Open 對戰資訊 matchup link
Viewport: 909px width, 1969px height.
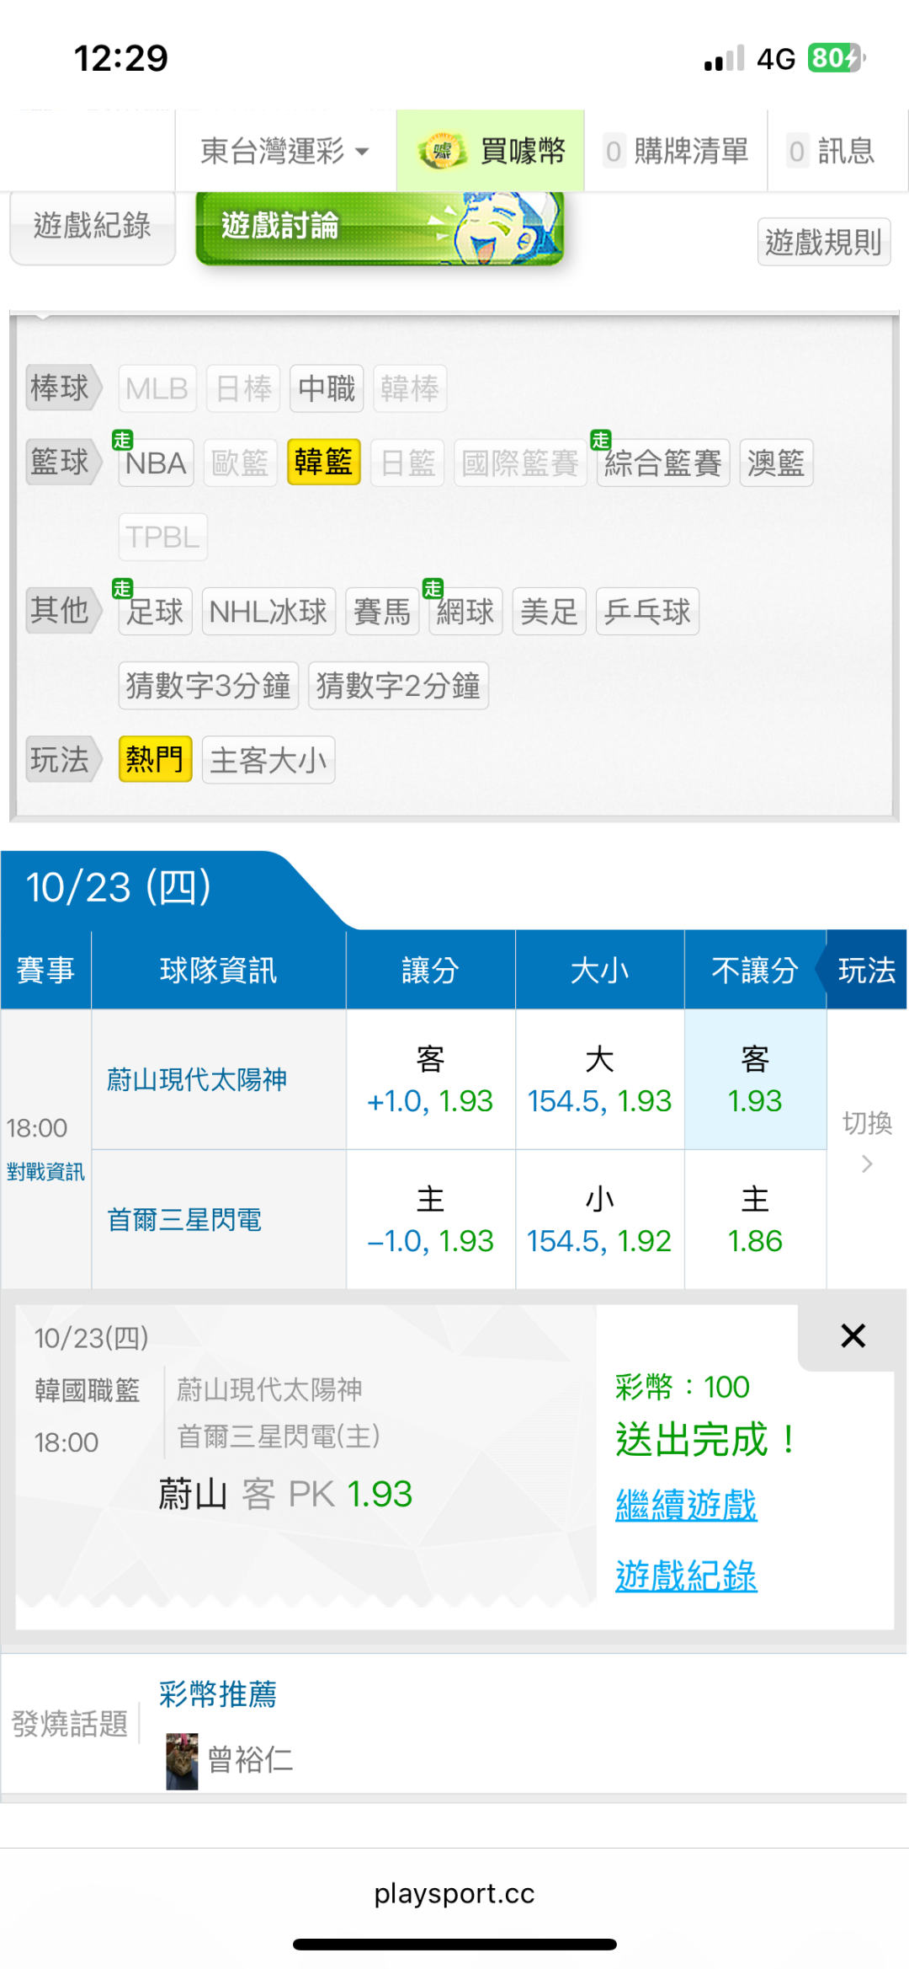[45, 1172]
